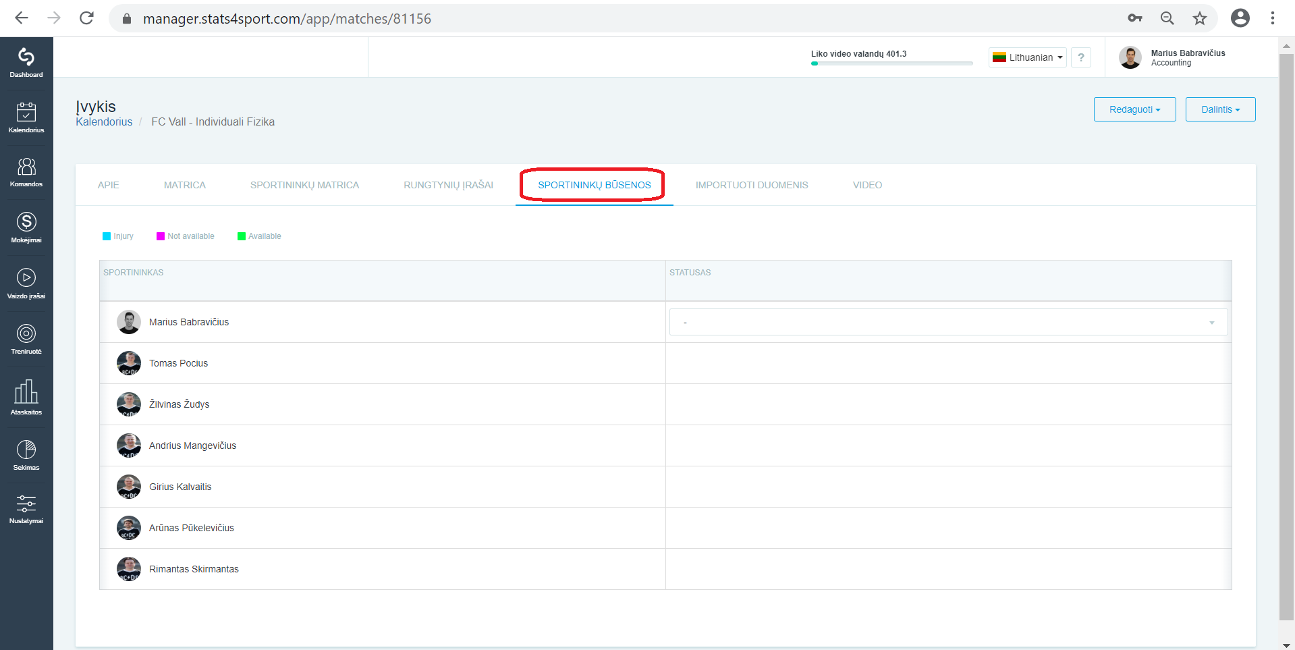Switch to the RUNGTYNIŲ ĮRAŠAI tab
This screenshot has width=1295, height=650.
click(x=448, y=185)
